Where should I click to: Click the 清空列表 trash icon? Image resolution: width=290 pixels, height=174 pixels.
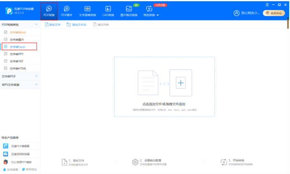click(95, 25)
